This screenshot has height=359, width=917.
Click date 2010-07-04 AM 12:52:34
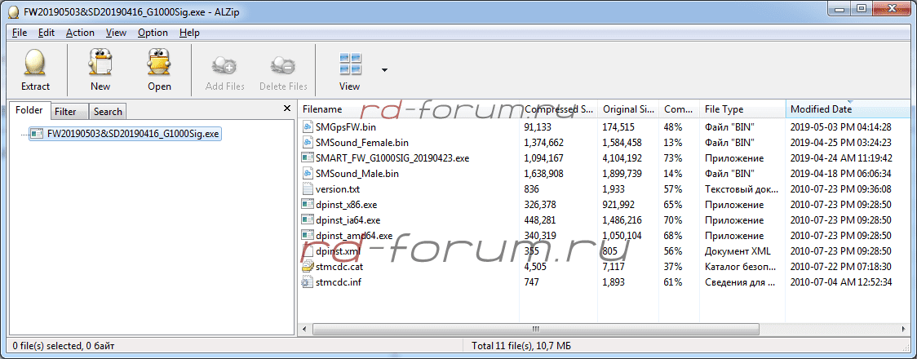pos(840,282)
